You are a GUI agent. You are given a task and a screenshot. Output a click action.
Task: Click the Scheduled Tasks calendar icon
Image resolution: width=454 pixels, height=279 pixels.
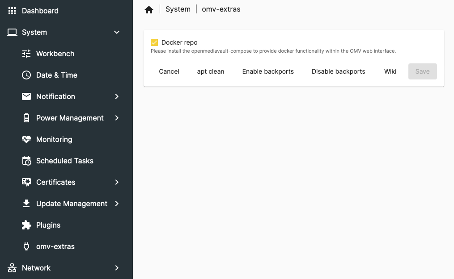click(x=26, y=161)
